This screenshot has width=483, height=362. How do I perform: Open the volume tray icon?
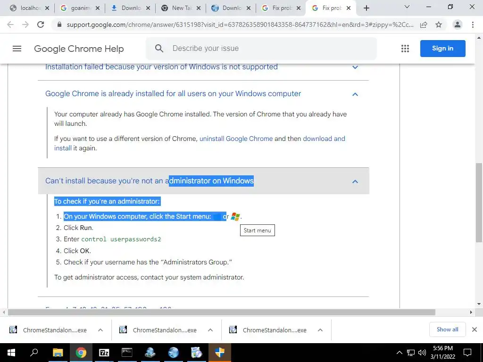click(x=422, y=353)
